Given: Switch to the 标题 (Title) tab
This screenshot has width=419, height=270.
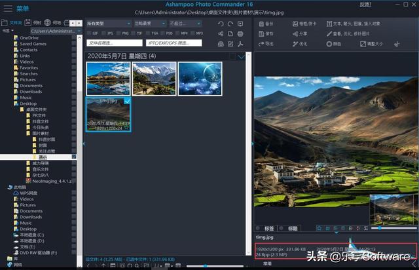Looking at the screenshot, I should pos(292,228).
